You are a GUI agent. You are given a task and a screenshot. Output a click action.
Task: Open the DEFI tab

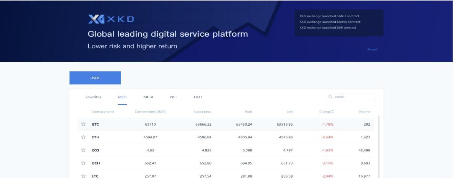[198, 97]
